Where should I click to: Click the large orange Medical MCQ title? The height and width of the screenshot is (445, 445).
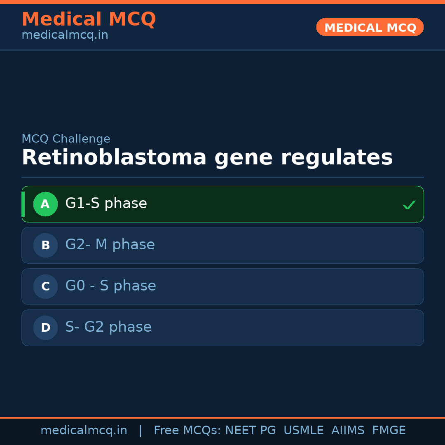tap(89, 19)
